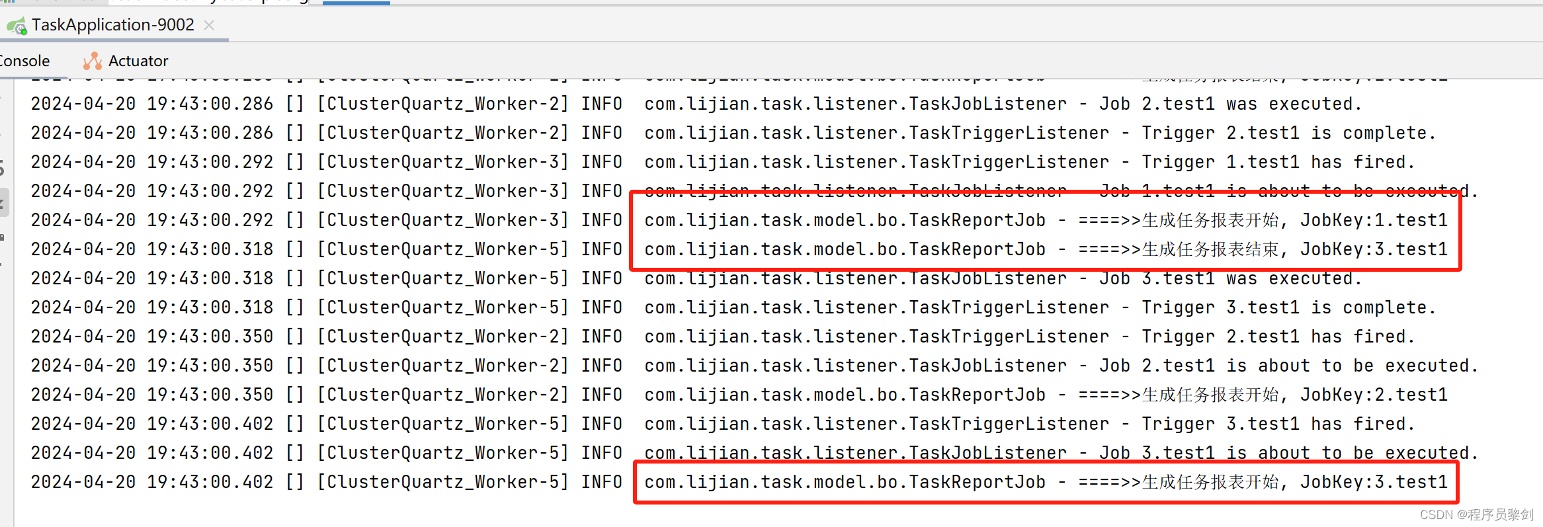Click the Spring Boot leaf icon on the run tab

tap(16, 25)
